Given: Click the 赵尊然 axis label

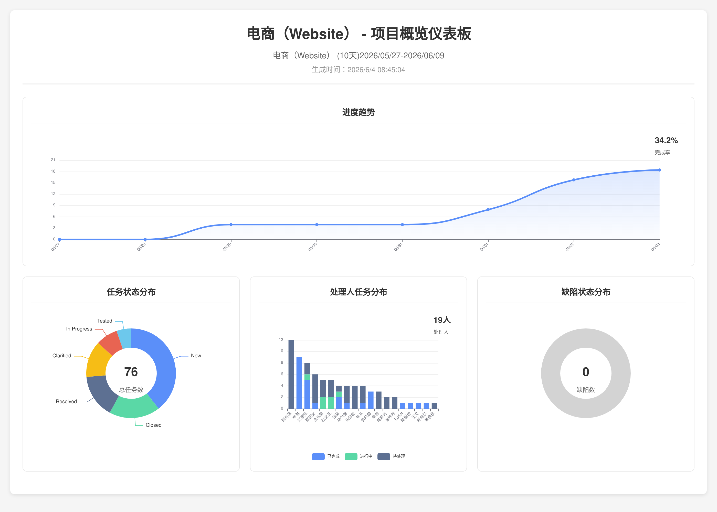Looking at the screenshot, I should [422, 416].
